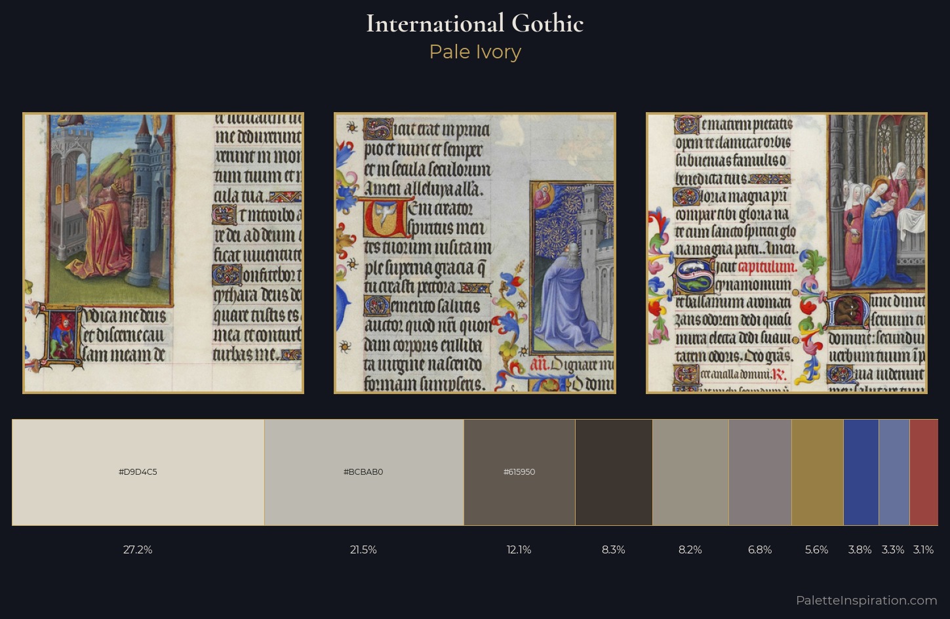Click the 3.3% percentage label
Screen dimensions: 950x619
(x=893, y=549)
